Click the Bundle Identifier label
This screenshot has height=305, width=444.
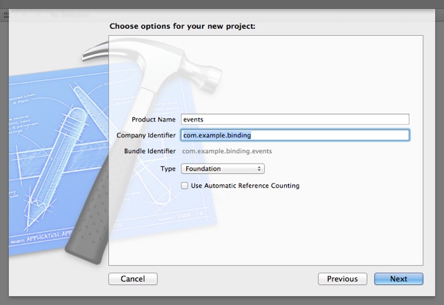click(150, 151)
